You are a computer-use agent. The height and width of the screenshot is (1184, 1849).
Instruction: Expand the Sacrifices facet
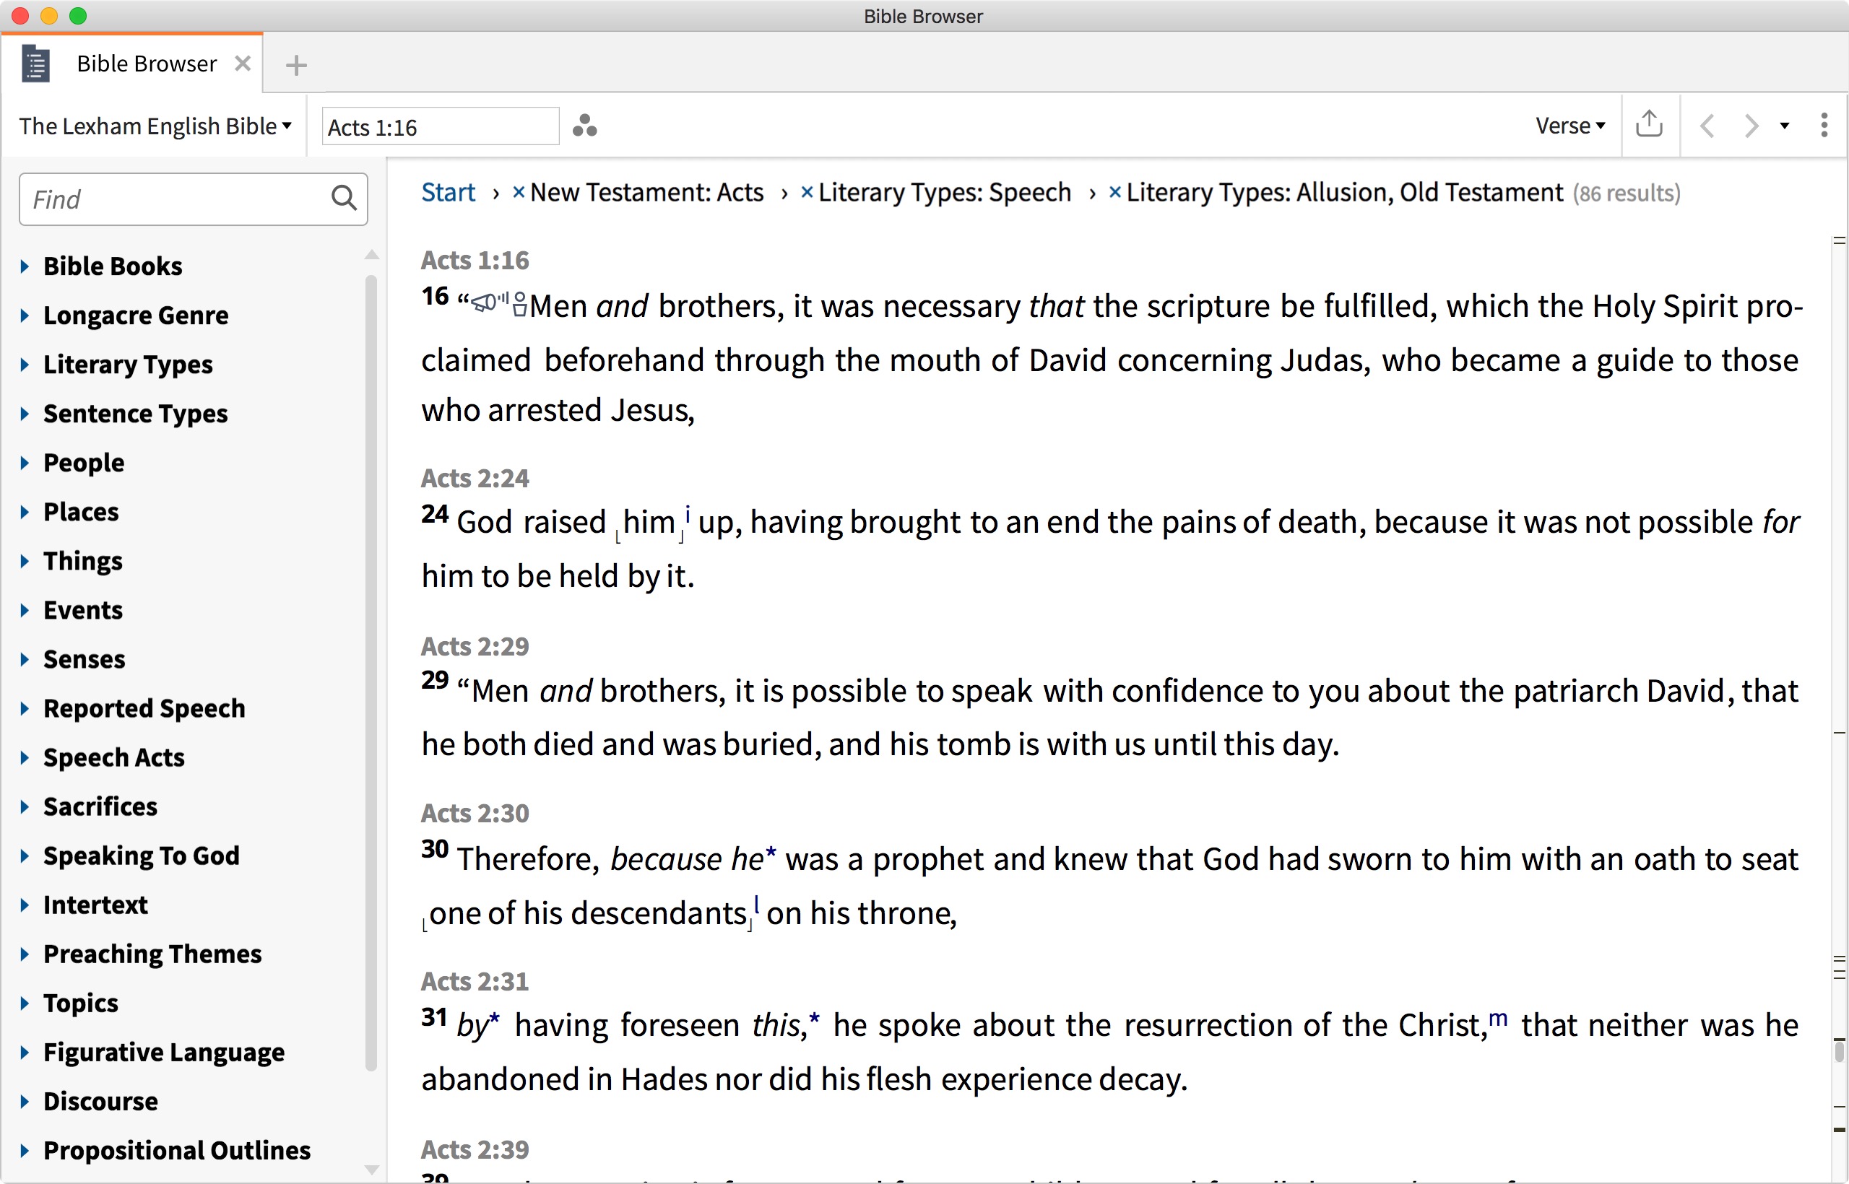24,806
